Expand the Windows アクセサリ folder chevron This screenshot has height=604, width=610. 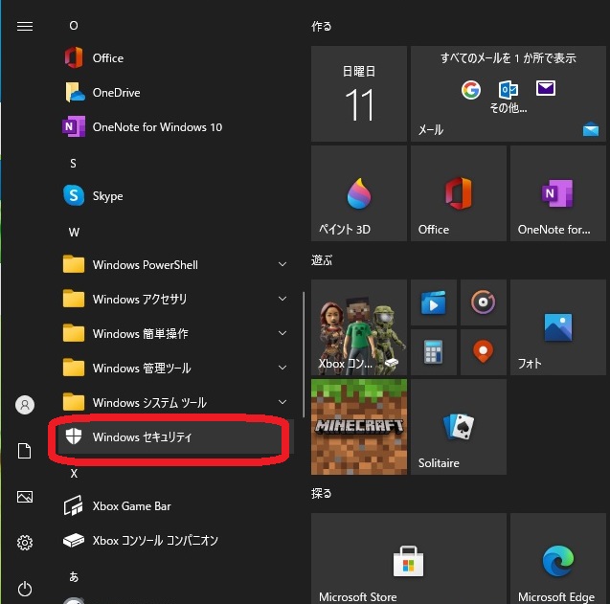pos(282,299)
